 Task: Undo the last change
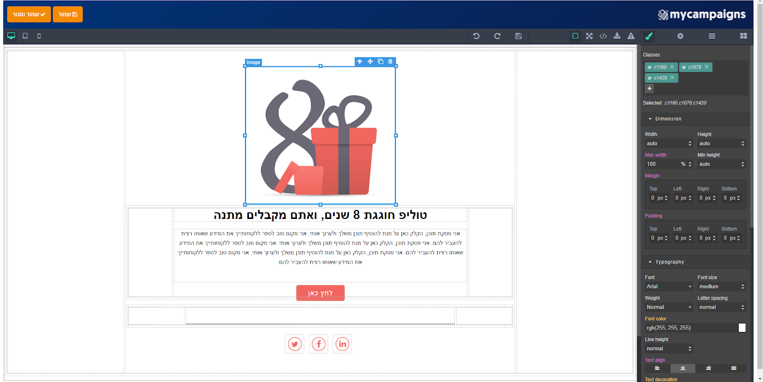coord(476,36)
